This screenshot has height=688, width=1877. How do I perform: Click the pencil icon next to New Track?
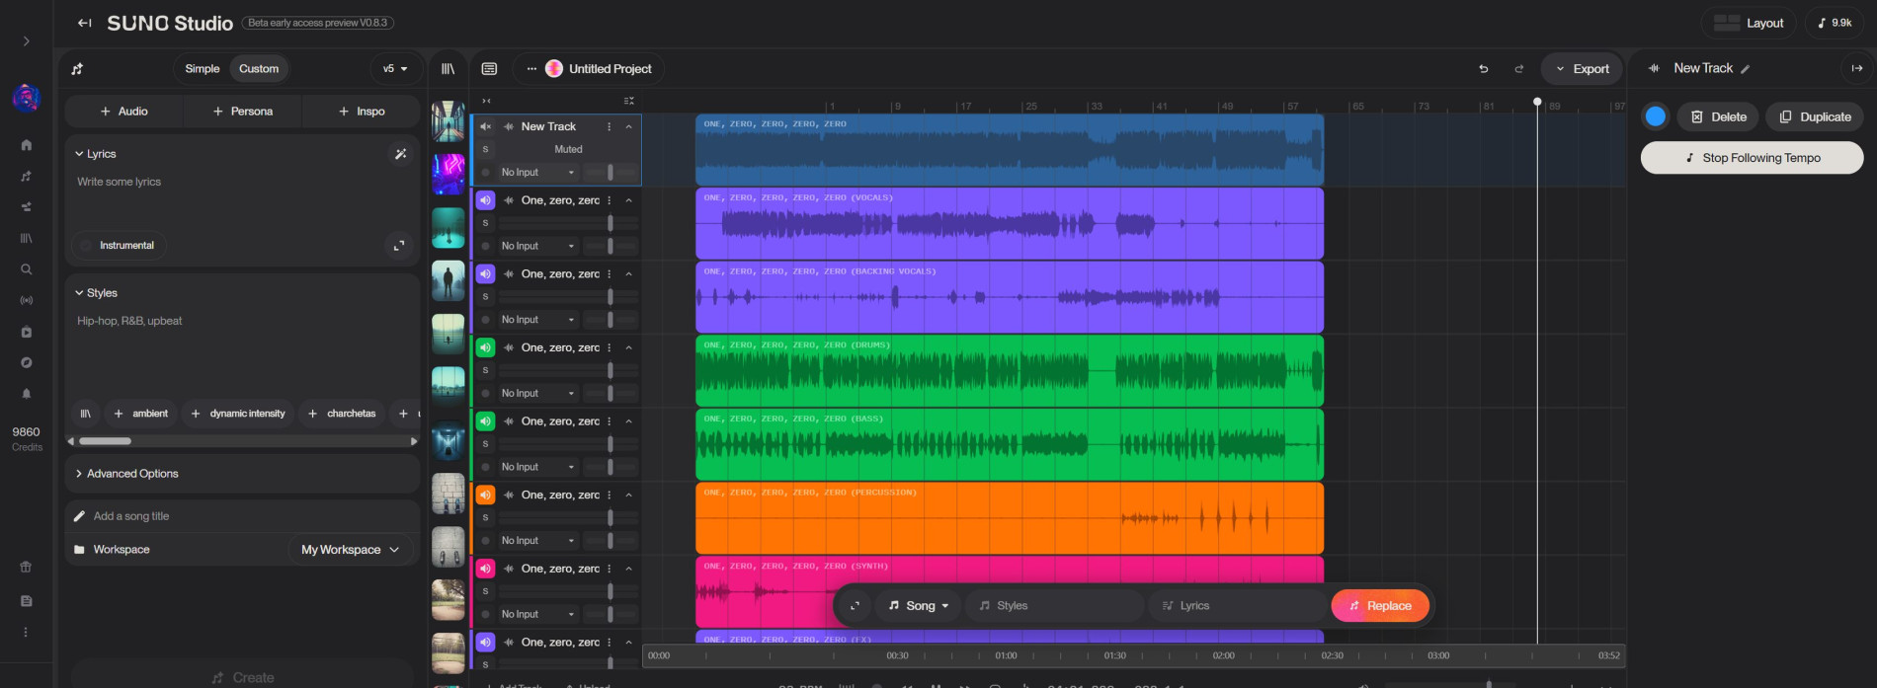(x=1745, y=69)
